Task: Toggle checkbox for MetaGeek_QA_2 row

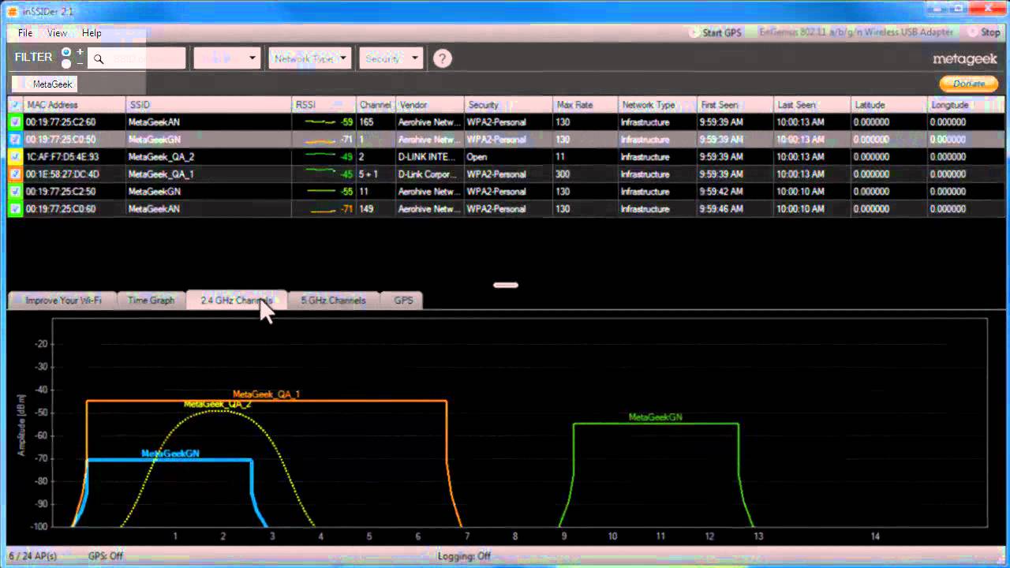Action: [x=15, y=157]
